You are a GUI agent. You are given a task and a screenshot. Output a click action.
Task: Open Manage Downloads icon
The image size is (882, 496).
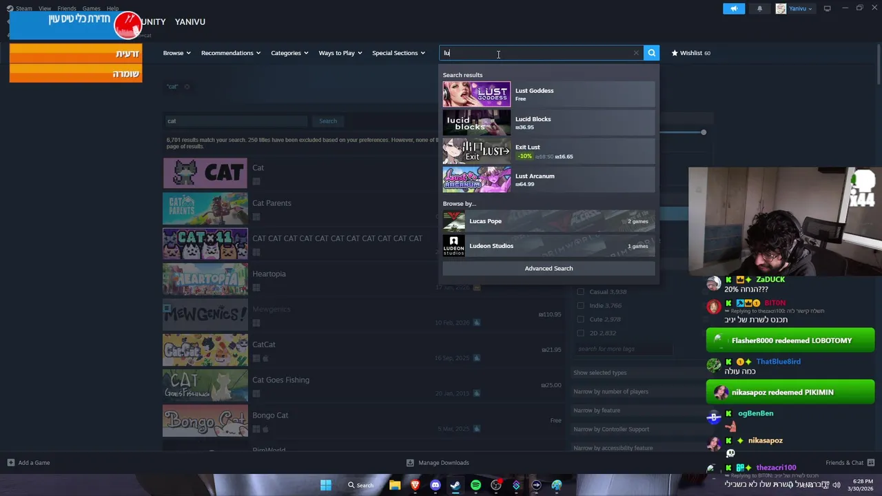(x=410, y=462)
